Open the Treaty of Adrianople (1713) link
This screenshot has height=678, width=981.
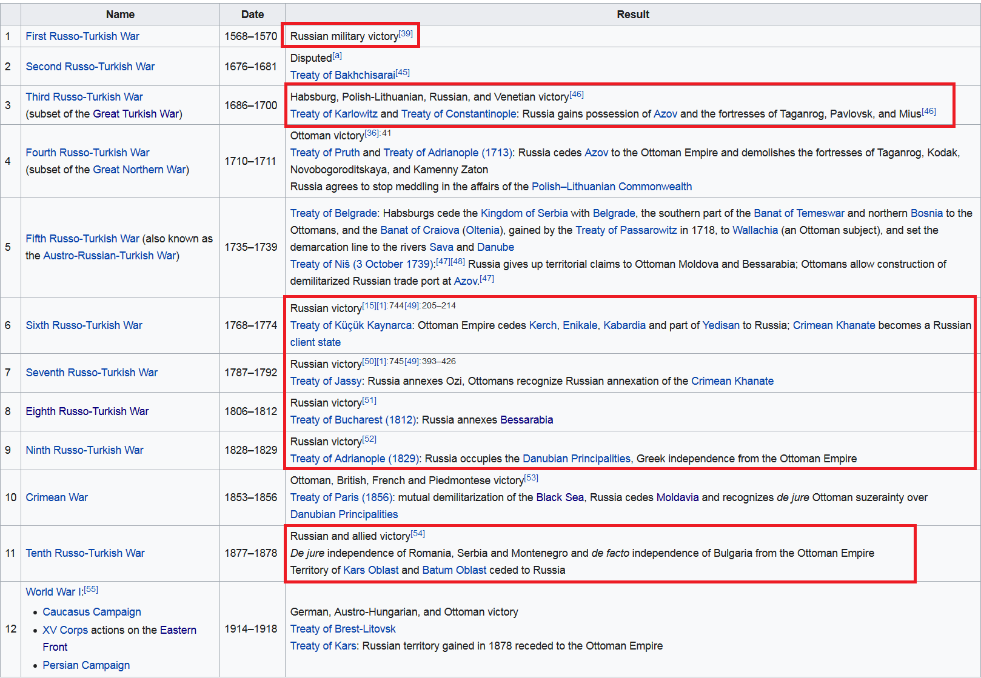point(448,153)
